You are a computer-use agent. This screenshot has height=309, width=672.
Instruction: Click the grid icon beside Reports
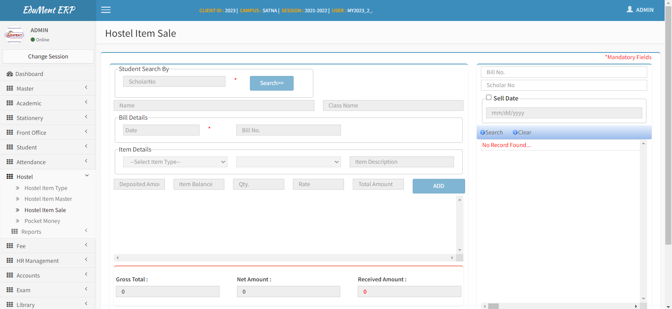coord(14,232)
